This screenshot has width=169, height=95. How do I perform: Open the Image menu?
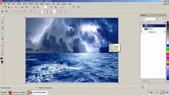click(19, 4)
